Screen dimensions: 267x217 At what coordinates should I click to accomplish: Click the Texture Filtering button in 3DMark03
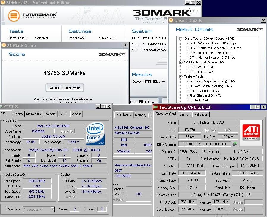[144, 101]
